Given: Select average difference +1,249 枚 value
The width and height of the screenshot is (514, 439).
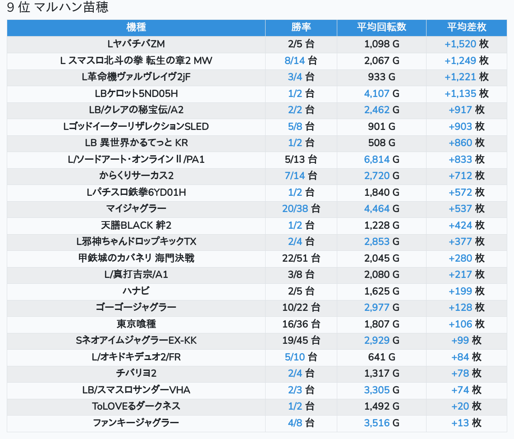Looking at the screenshot, I should pyautogui.click(x=467, y=60).
